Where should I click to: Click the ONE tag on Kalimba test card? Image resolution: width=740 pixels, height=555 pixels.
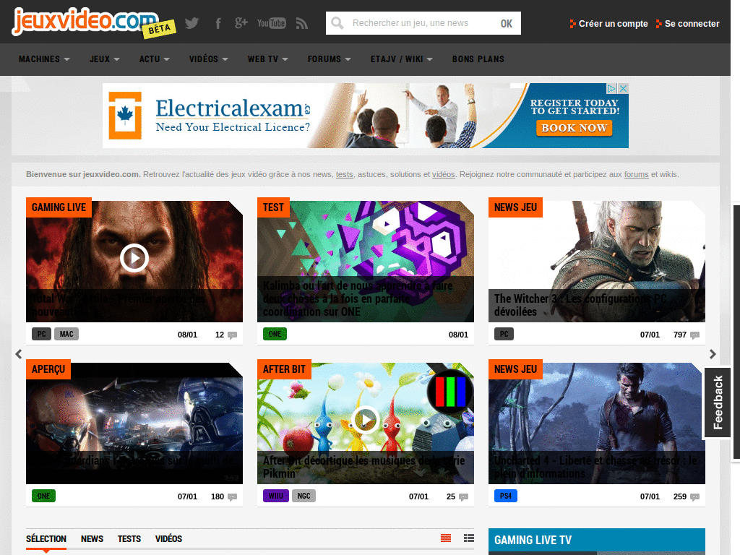[x=275, y=334]
